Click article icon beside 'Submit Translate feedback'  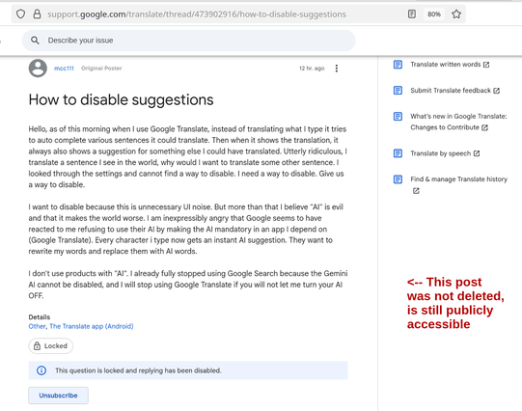(398, 90)
